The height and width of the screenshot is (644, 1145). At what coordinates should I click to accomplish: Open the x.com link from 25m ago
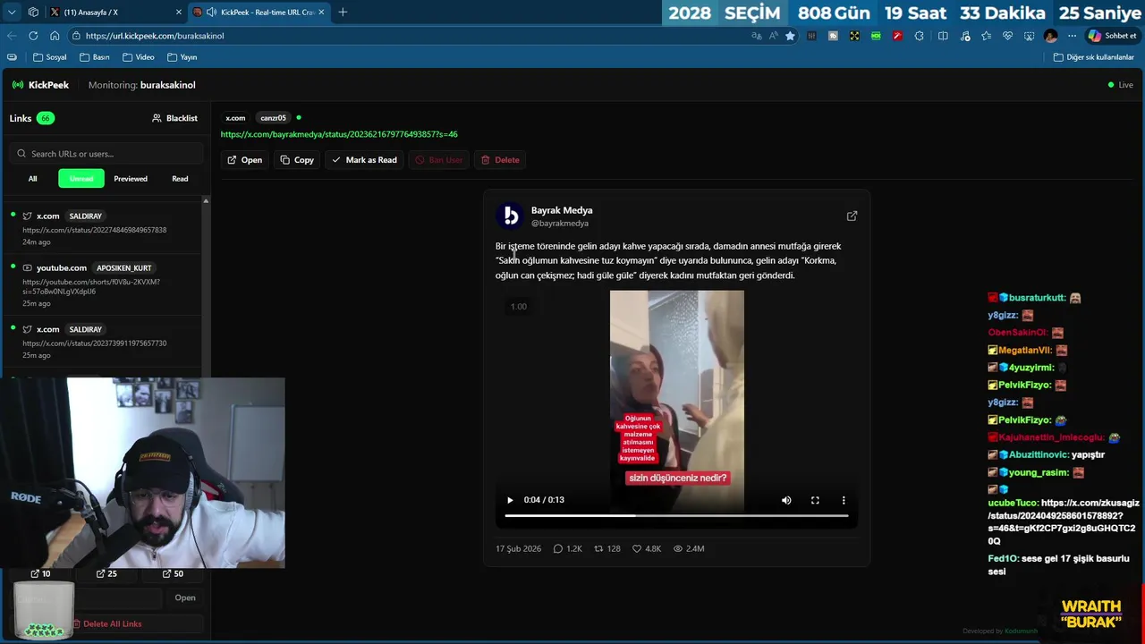tap(103, 343)
